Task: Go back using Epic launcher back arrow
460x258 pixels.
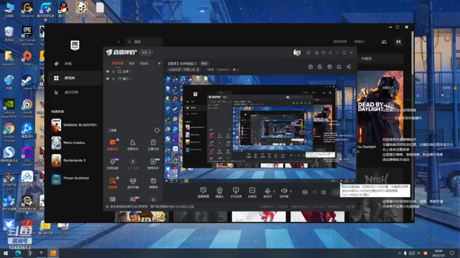Action: [118, 42]
